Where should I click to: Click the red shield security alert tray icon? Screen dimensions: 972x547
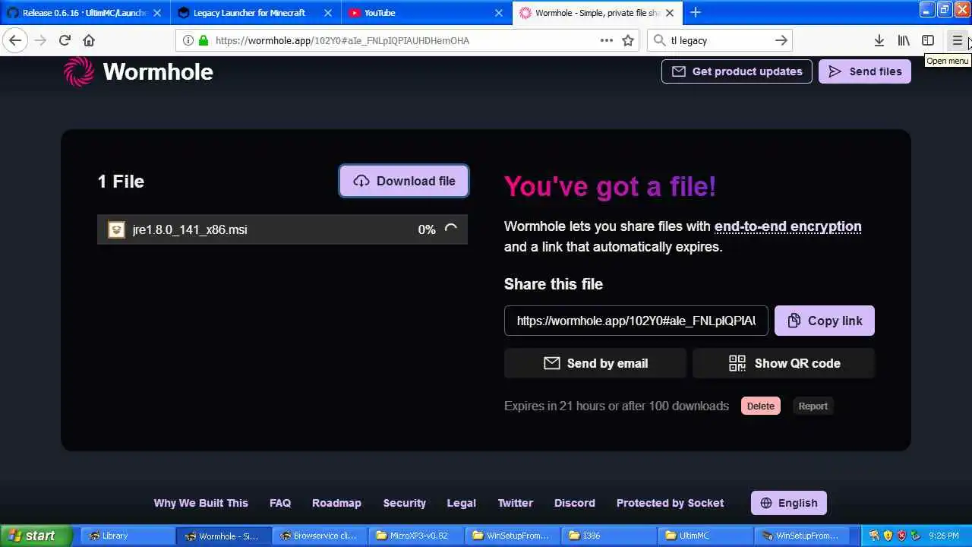[x=901, y=536]
